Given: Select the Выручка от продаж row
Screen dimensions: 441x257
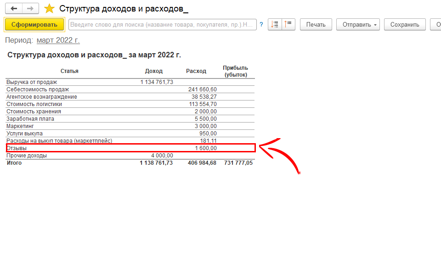Looking at the screenshot, I should coord(32,82).
